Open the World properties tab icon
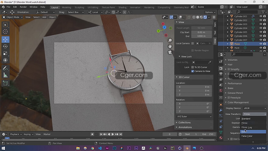The height and width of the screenshot is (151, 268). coord(221,91)
